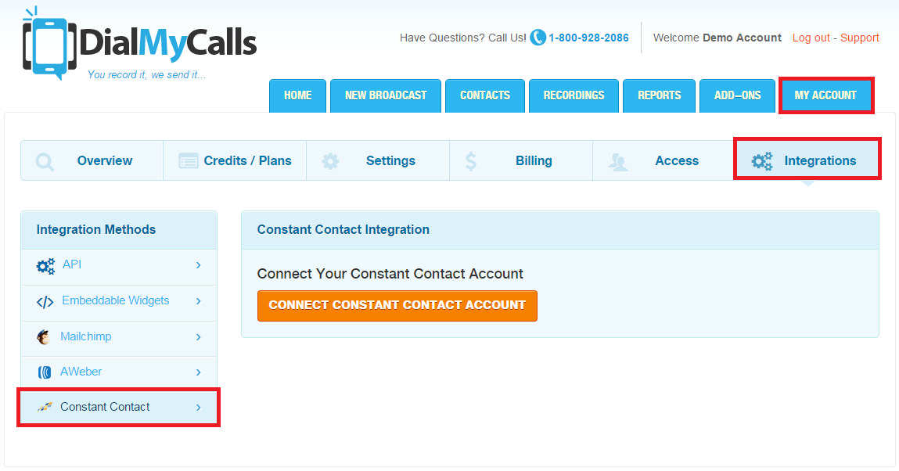Open the Support link
The width and height of the screenshot is (899, 471).
860,38
